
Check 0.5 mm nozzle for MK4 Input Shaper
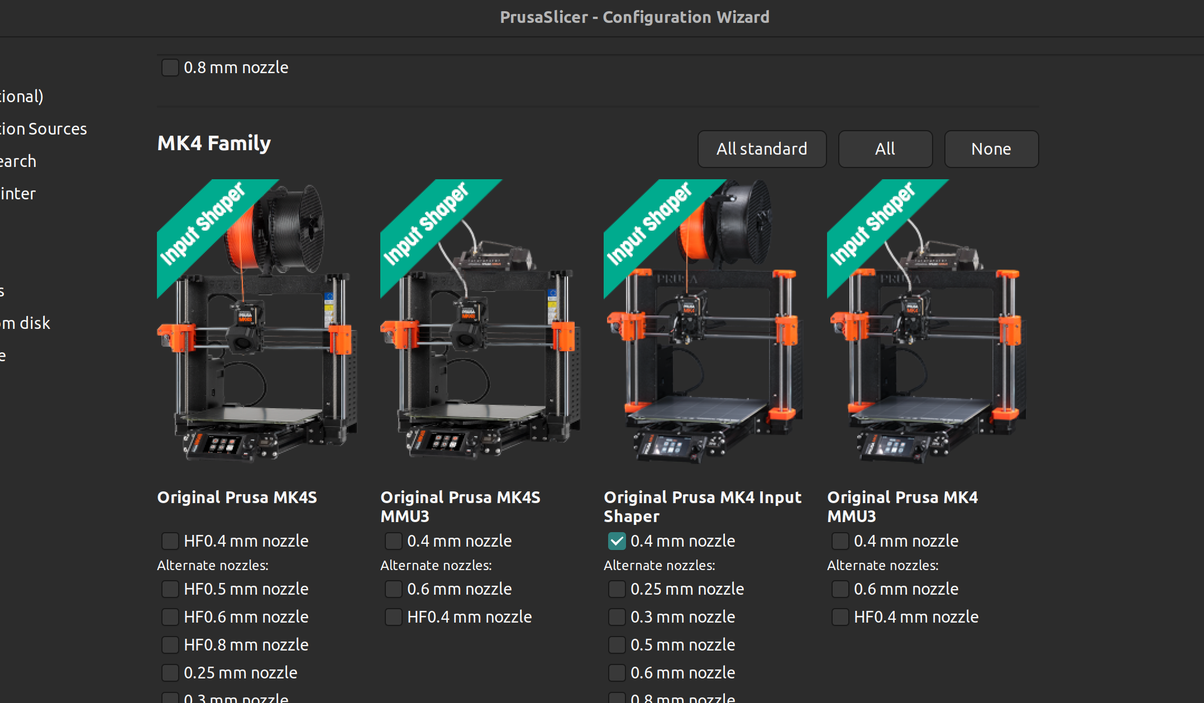(x=617, y=645)
